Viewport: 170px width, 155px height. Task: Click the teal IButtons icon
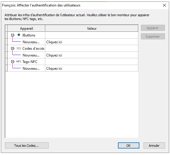[x=19, y=35]
